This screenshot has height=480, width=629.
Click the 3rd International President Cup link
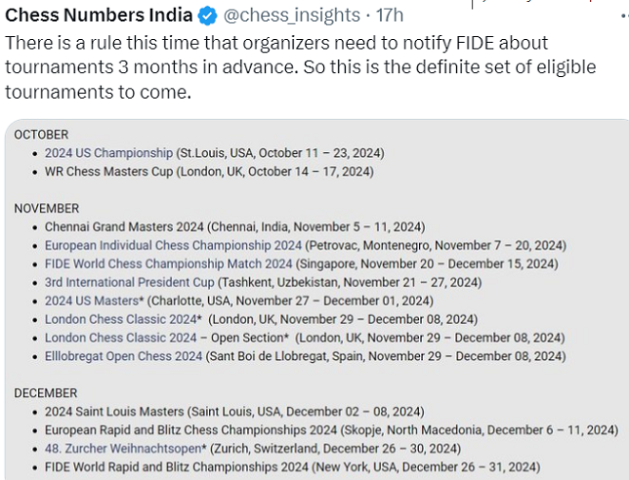(x=129, y=282)
